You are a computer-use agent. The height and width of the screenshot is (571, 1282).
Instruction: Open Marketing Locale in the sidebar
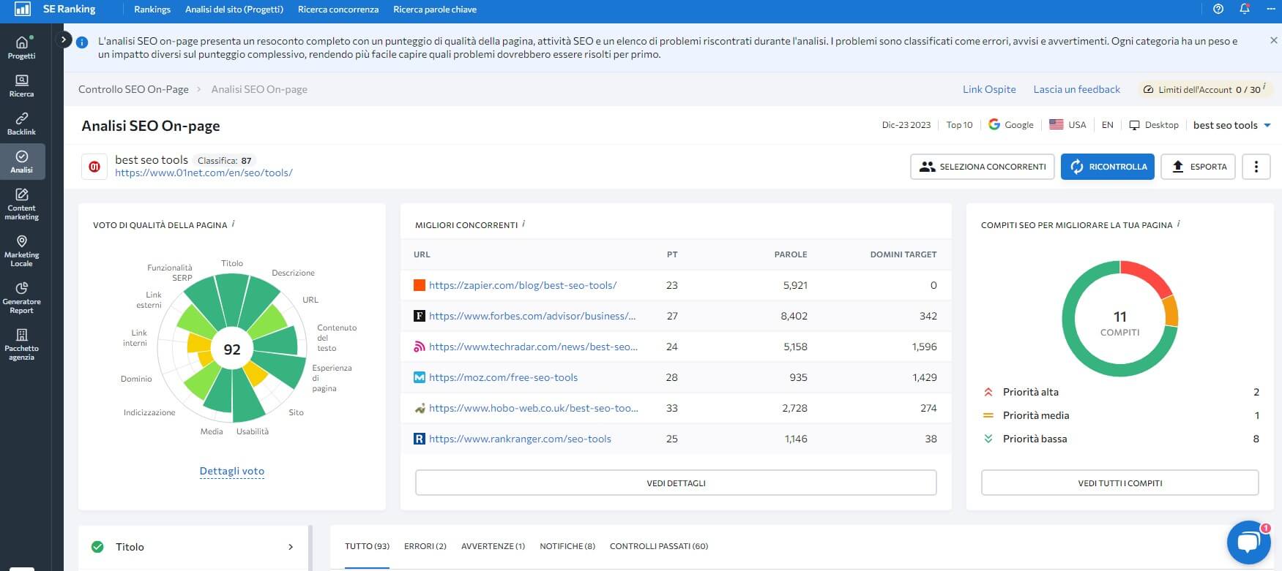tap(22, 251)
